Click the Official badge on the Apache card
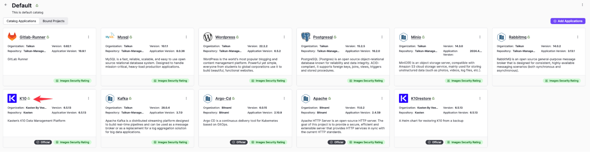The height and width of the screenshot is (152, 590). coord(336,142)
